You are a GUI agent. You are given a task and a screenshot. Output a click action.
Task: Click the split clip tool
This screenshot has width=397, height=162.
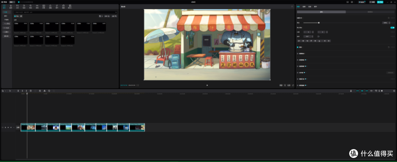[18, 91]
